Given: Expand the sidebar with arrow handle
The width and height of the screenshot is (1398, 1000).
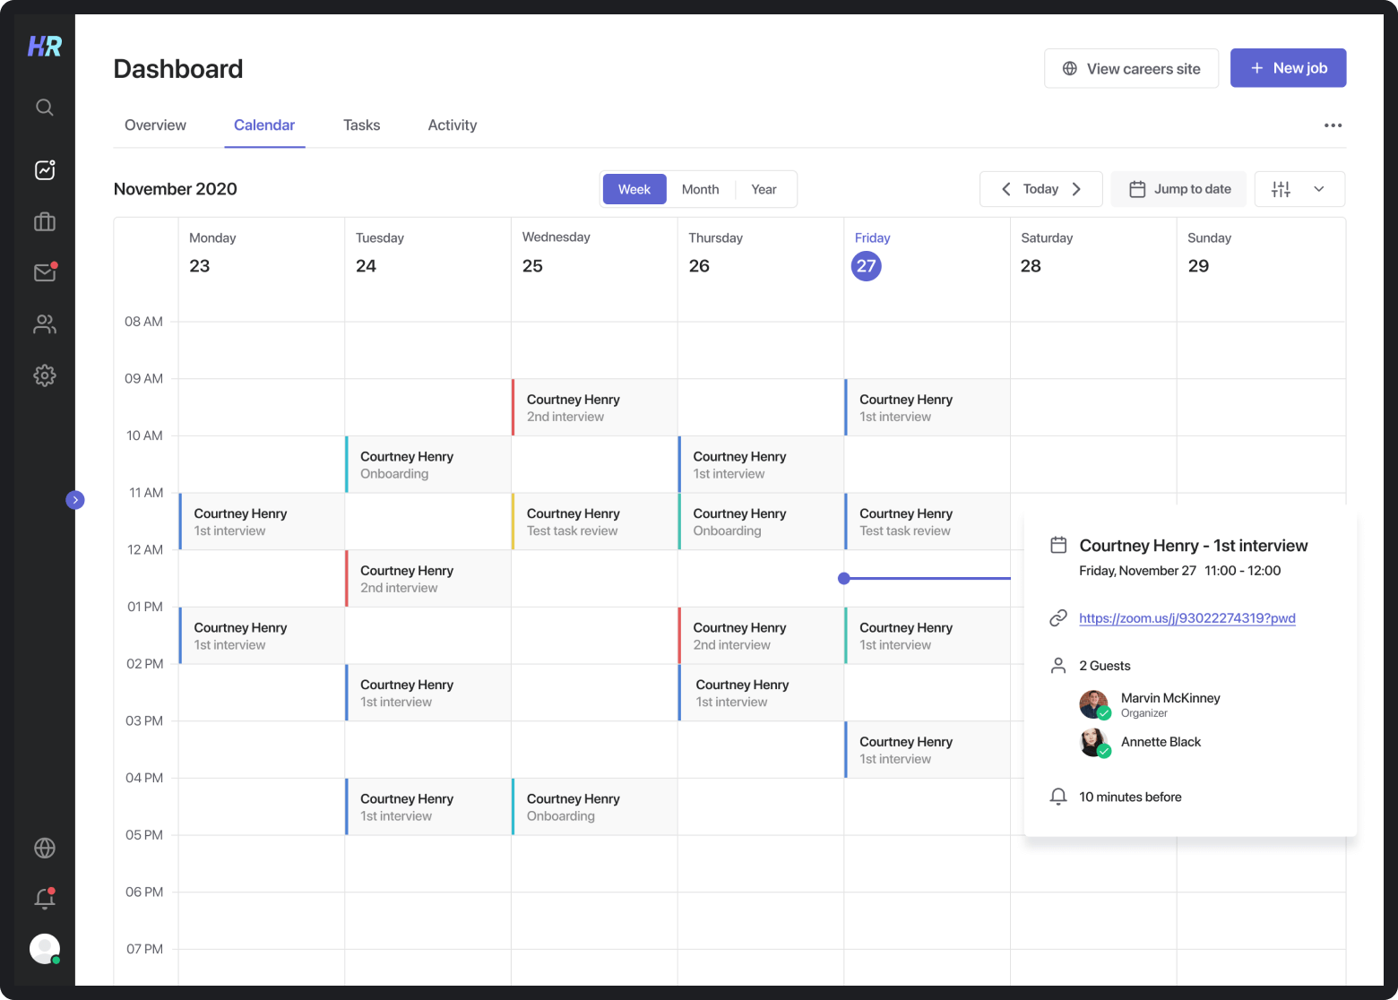Looking at the screenshot, I should click(x=75, y=500).
